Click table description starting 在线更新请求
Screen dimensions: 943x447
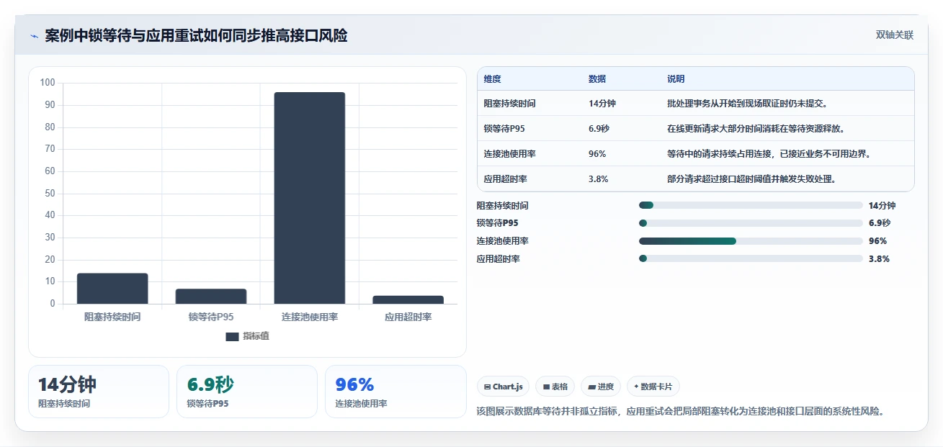click(x=756, y=129)
